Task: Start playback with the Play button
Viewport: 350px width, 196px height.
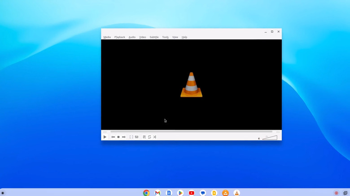Action: pyautogui.click(x=105, y=137)
